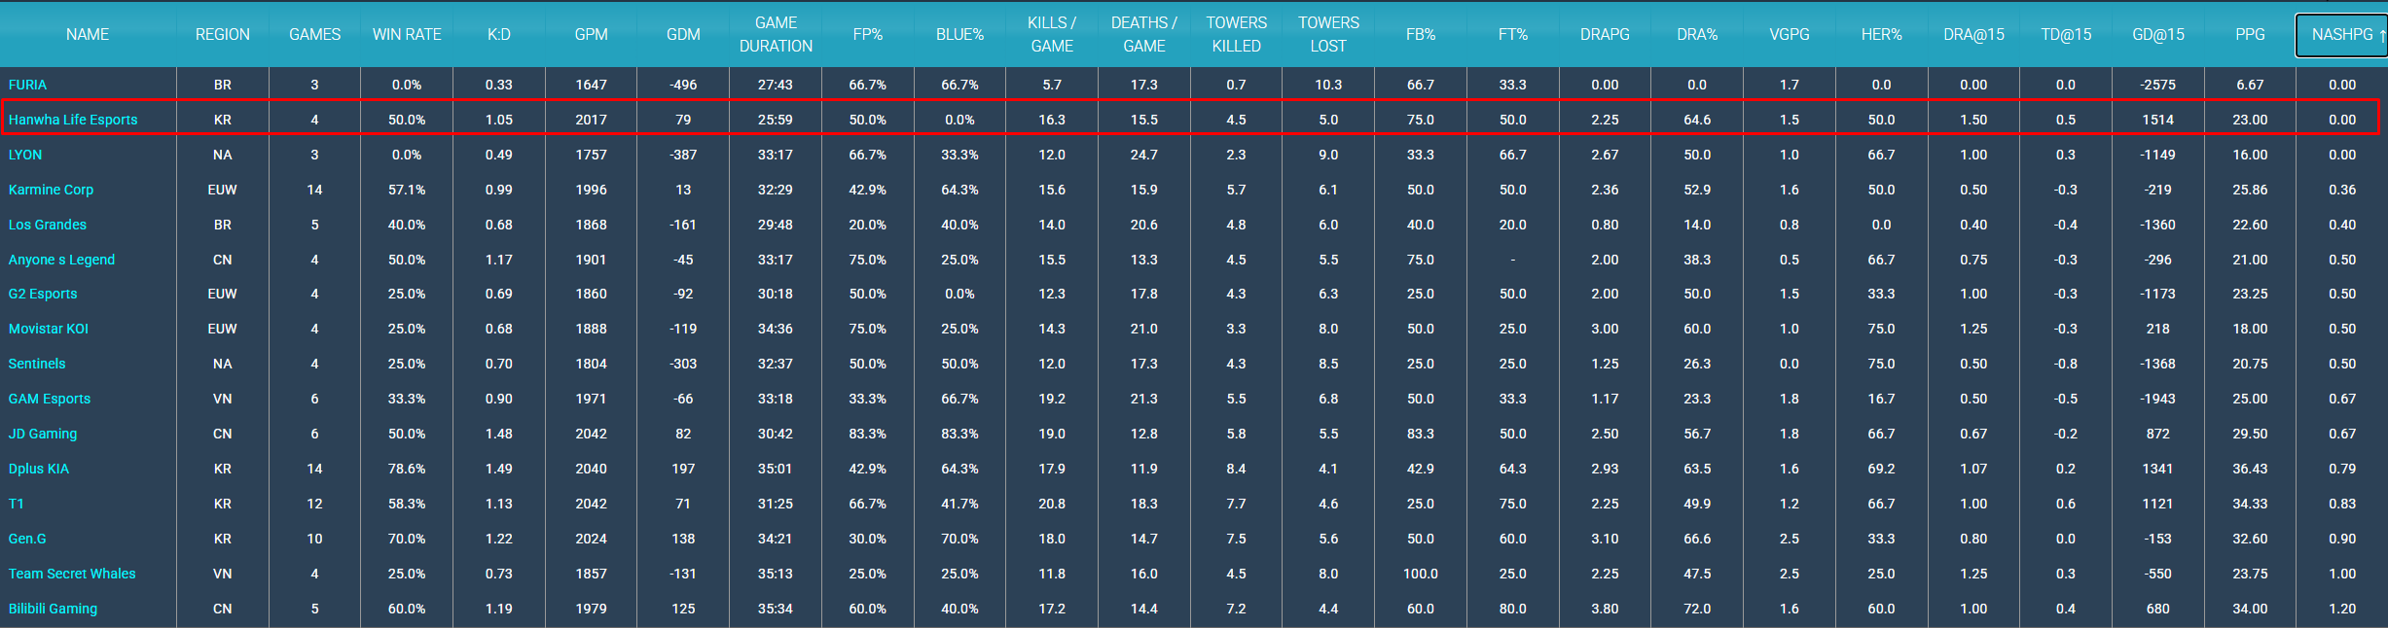The width and height of the screenshot is (2388, 628).
Task: Click the GAME DURATION column header
Action: [776, 35]
